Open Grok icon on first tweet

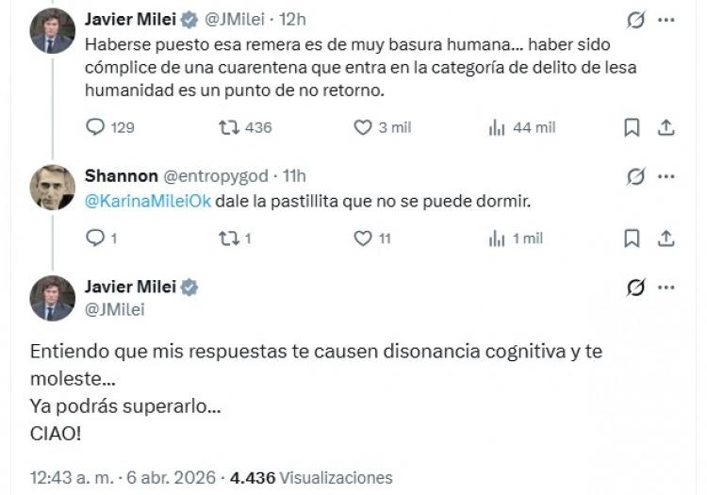[635, 19]
